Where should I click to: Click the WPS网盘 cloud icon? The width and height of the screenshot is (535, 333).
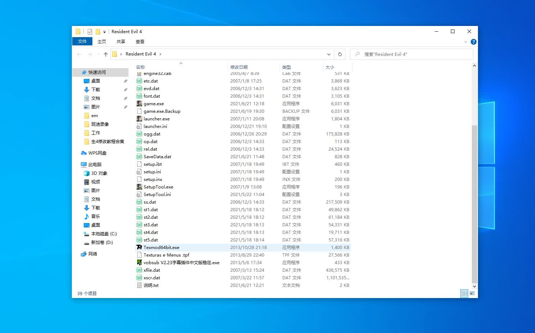[x=84, y=153]
